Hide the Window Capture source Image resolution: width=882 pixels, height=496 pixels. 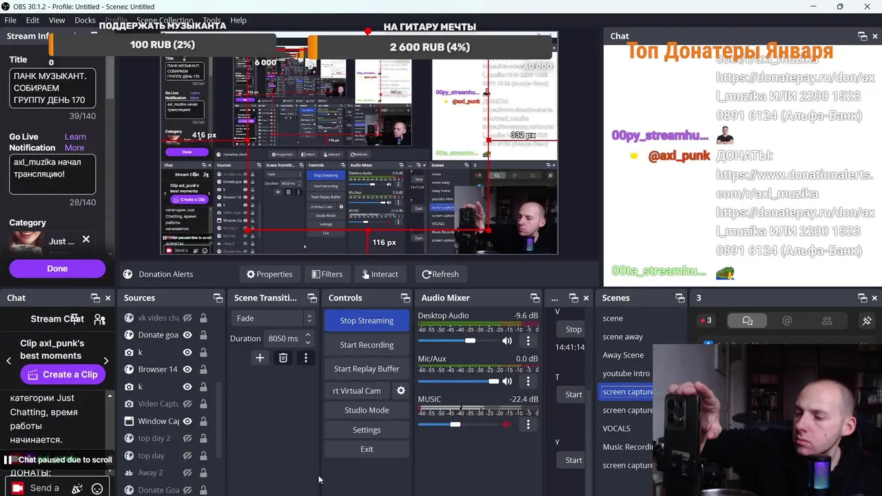tap(187, 421)
